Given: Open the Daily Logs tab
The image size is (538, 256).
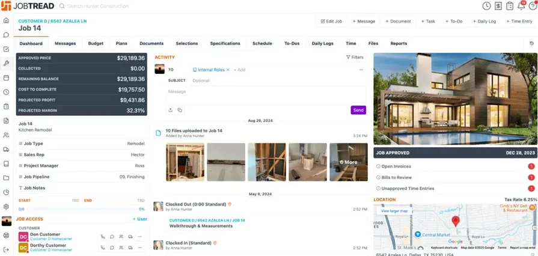Looking at the screenshot, I should [322, 43].
